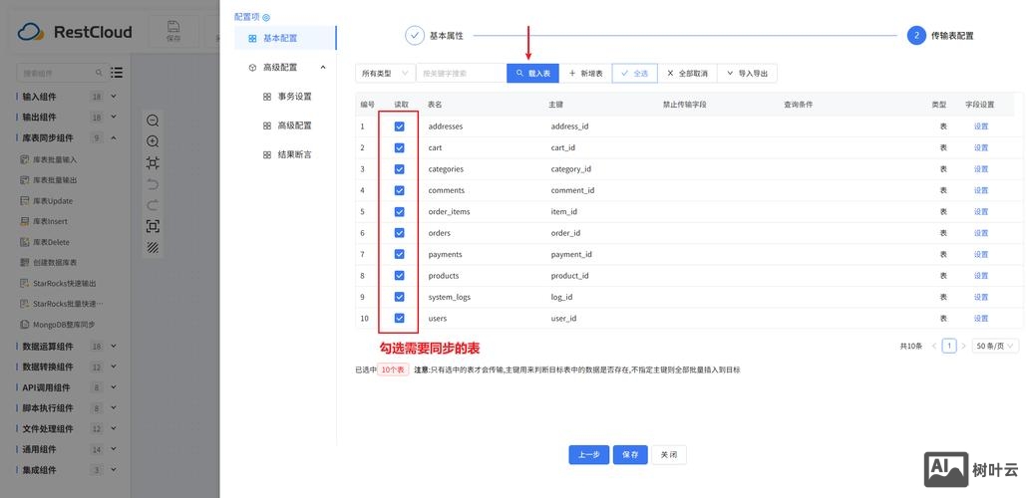Image resolution: width=1026 pixels, height=498 pixels.
Task: Collapse the 高级配置 group chevron
Action: pyautogui.click(x=323, y=68)
